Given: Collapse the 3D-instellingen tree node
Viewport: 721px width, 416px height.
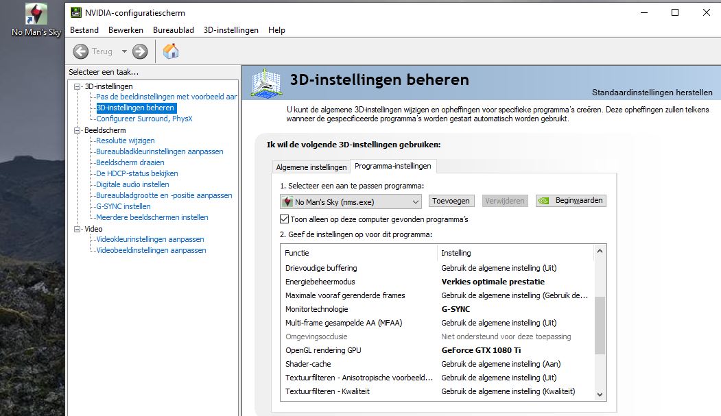Looking at the screenshot, I should tap(78, 86).
